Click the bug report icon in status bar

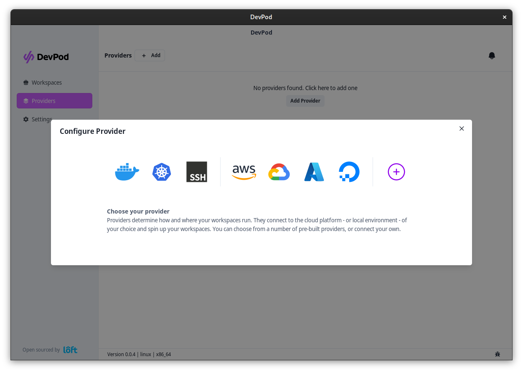point(498,354)
